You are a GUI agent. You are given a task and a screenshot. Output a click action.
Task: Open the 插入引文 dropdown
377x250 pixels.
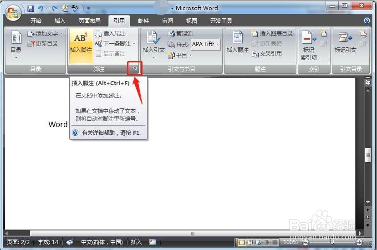point(153,45)
